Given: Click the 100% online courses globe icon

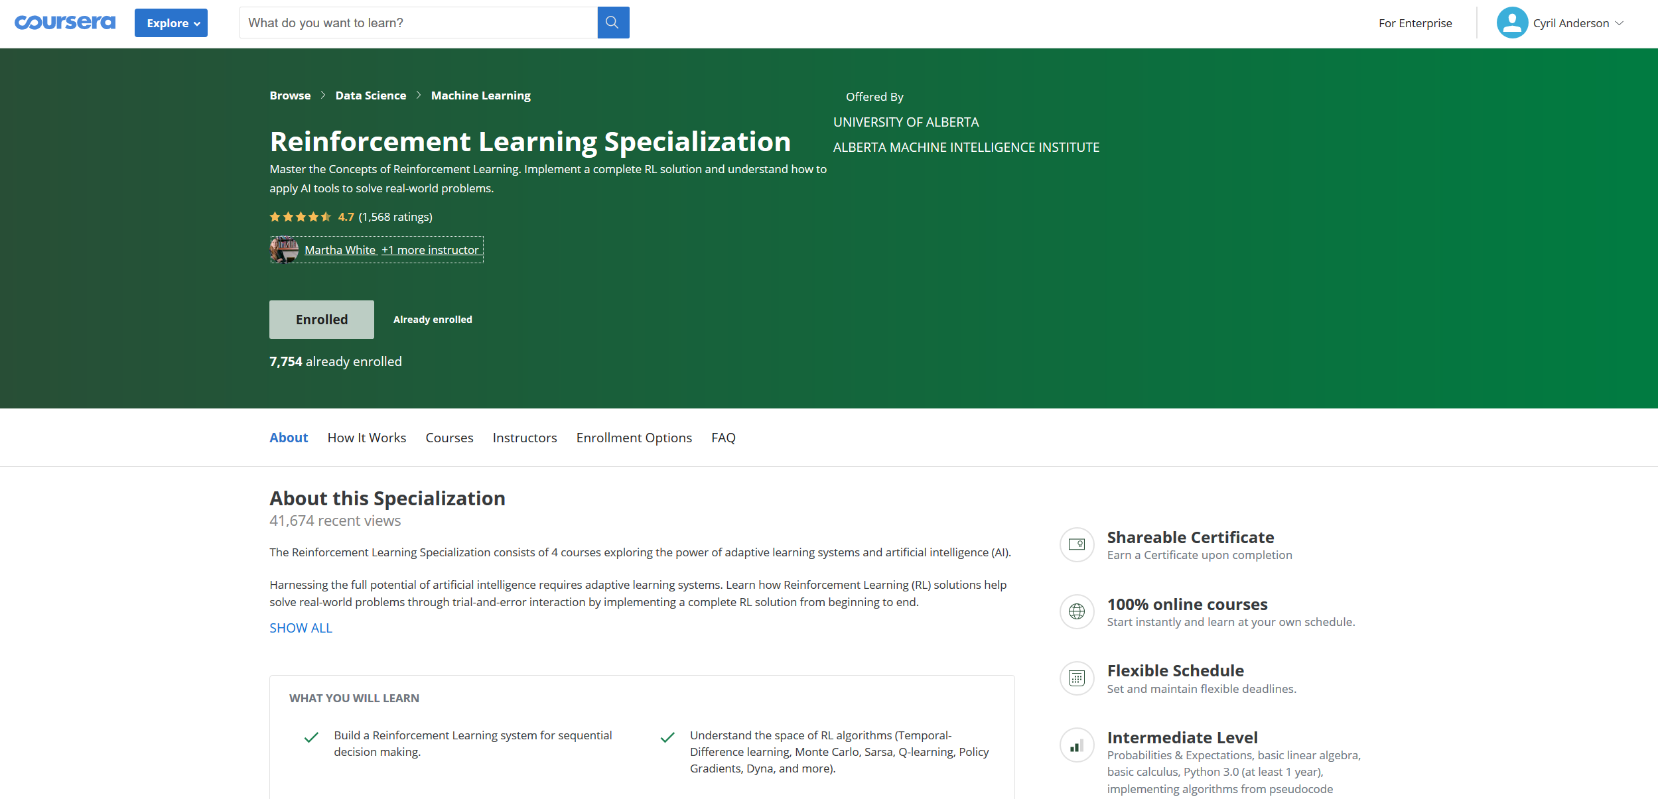Looking at the screenshot, I should pyautogui.click(x=1077, y=611).
